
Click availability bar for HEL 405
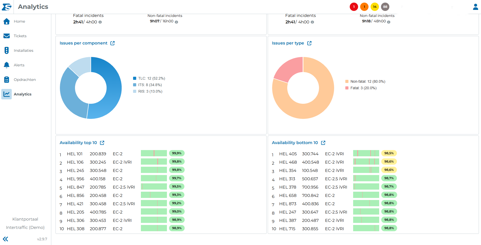click(x=366, y=153)
